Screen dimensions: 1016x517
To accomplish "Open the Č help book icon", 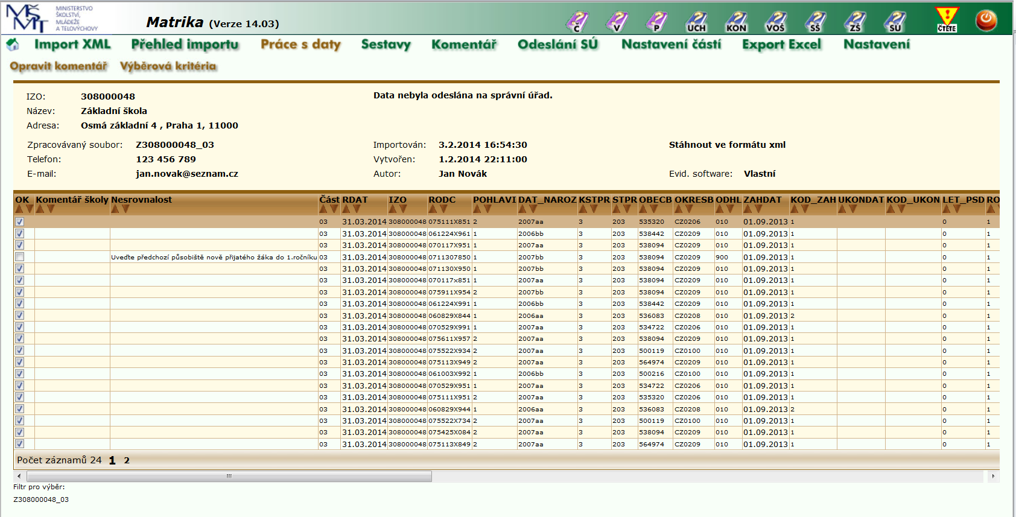I will 577,21.
